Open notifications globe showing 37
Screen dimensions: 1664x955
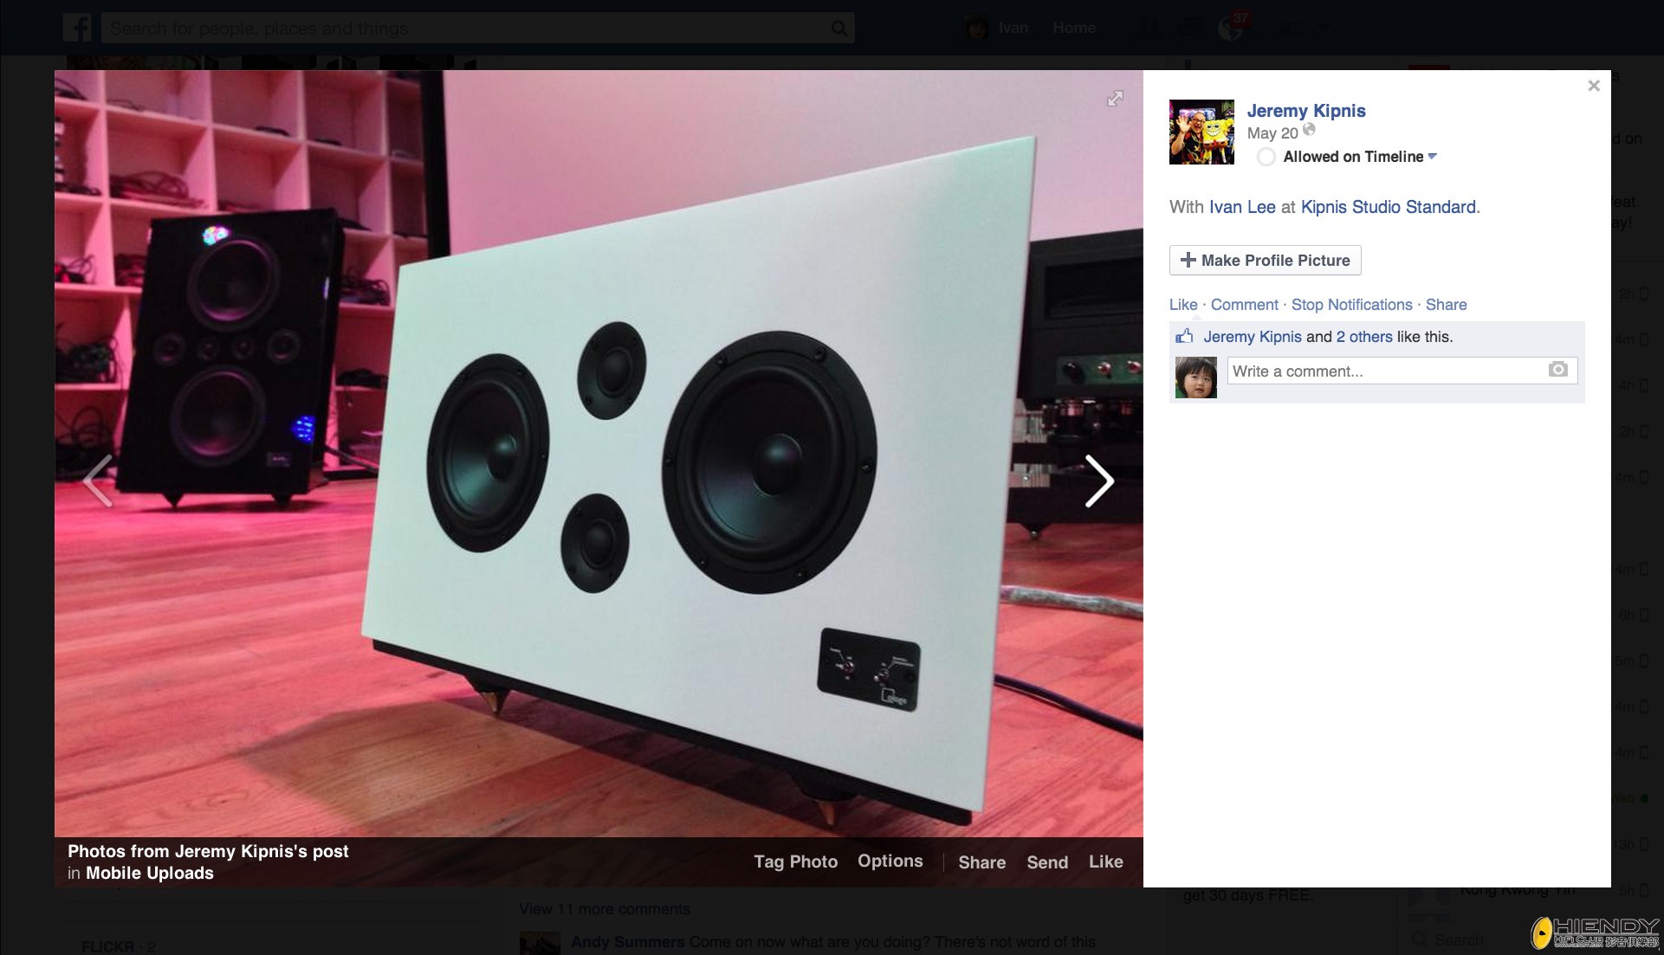pyautogui.click(x=1231, y=27)
